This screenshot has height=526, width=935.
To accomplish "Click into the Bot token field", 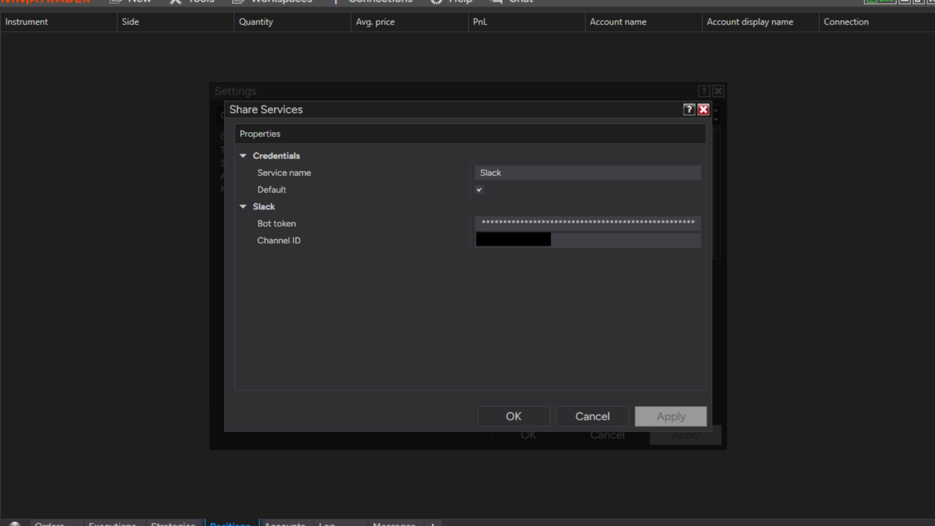I will pyautogui.click(x=588, y=223).
